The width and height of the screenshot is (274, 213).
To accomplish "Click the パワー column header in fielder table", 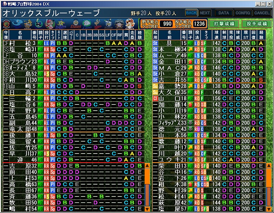I will point(71,35).
